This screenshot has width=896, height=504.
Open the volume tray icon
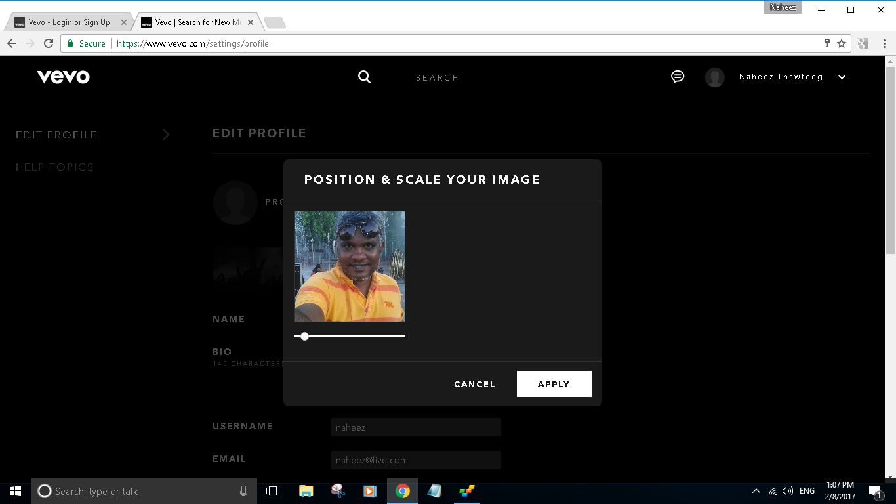click(788, 491)
